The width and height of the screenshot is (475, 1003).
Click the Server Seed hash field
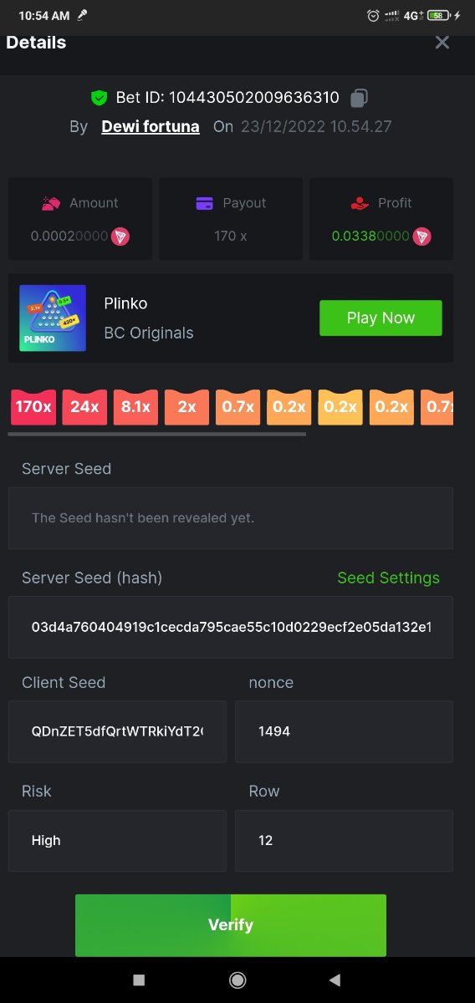pos(231,627)
